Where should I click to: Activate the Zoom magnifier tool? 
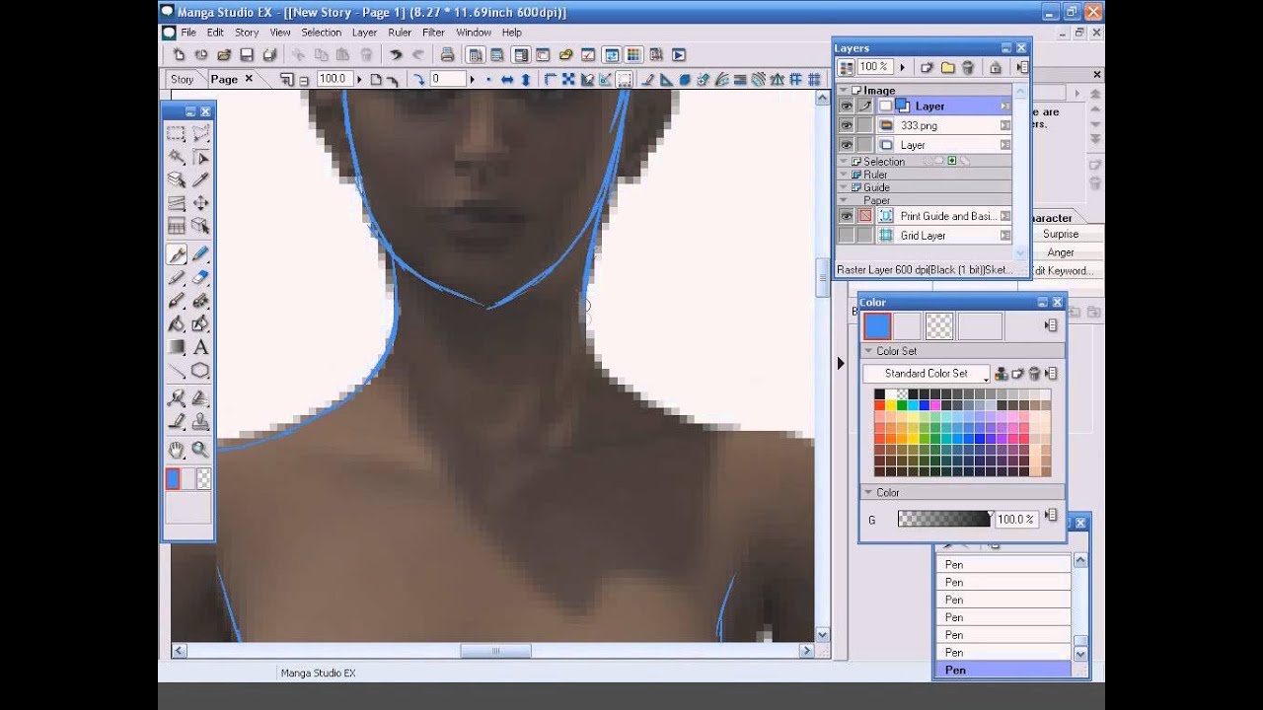click(200, 450)
